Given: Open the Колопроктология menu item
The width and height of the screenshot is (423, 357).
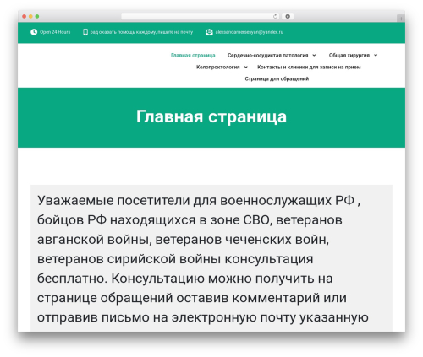Looking at the screenshot, I should pos(218,67).
